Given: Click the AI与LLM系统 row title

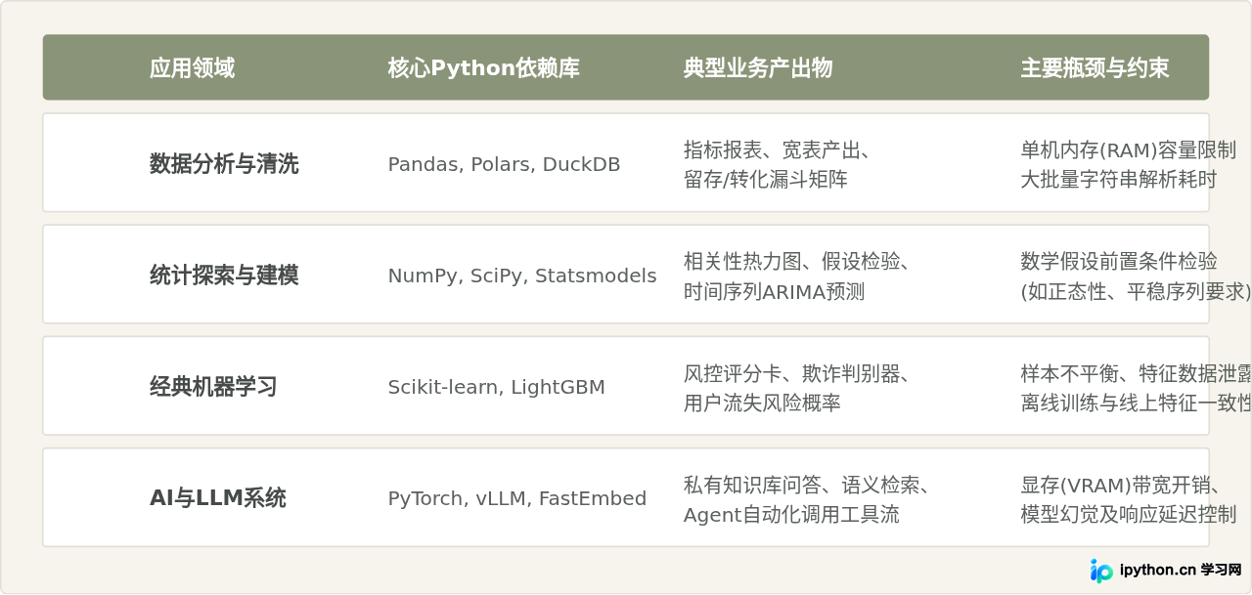Looking at the screenshot, I should (217, 498).
